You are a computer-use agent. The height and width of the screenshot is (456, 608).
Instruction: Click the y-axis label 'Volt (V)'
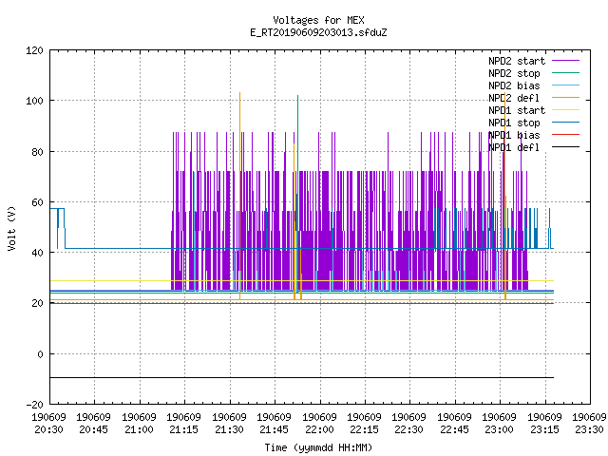pos(11,228)
